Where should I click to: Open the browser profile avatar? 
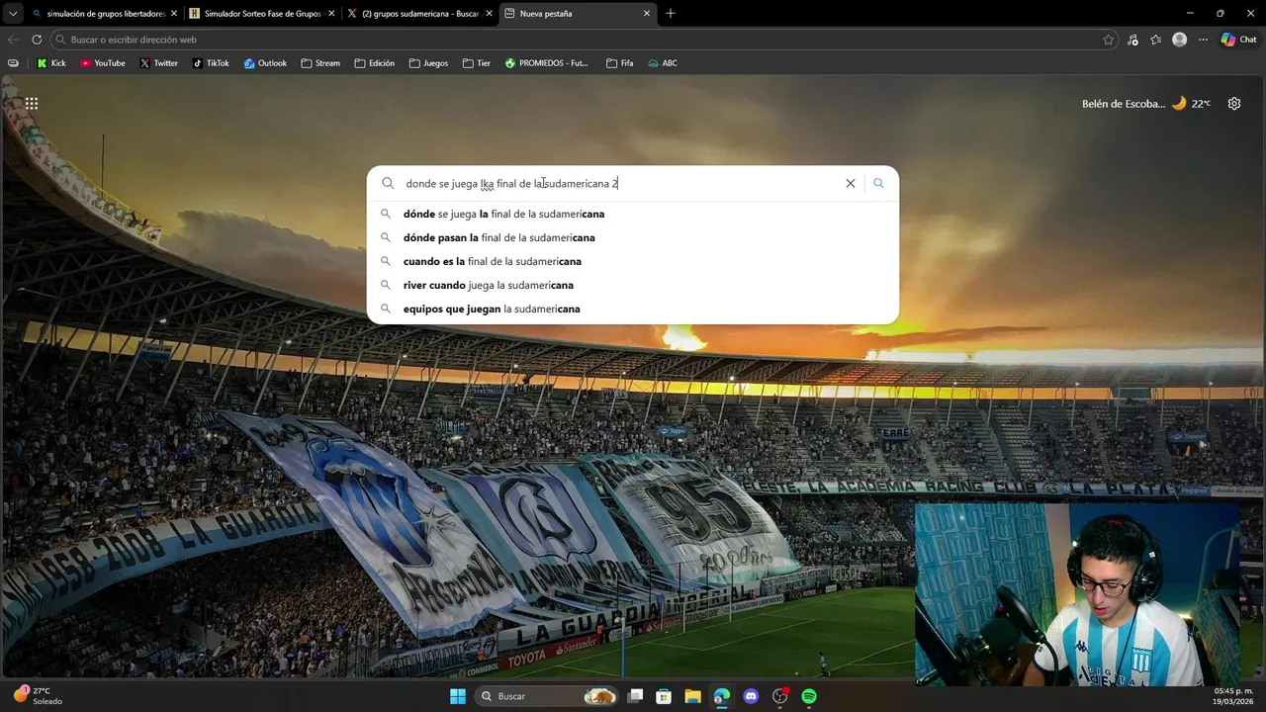[1179, 40]
